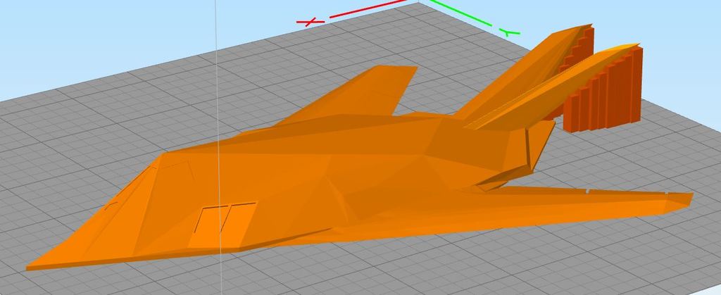Click the green Y axis label
Image resolution: width=721 pixels, height=295 pixels.
(509, 31)
